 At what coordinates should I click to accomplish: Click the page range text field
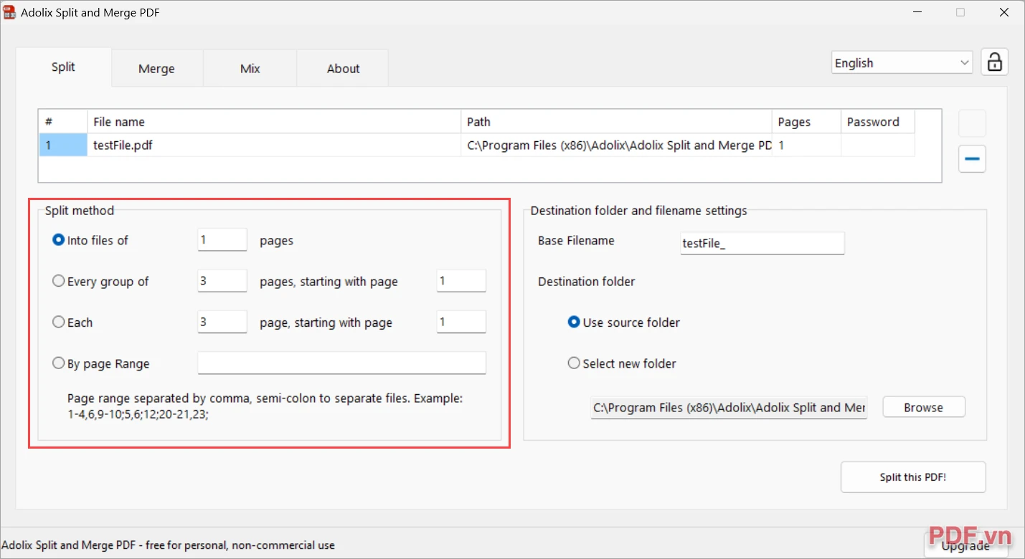341,363
